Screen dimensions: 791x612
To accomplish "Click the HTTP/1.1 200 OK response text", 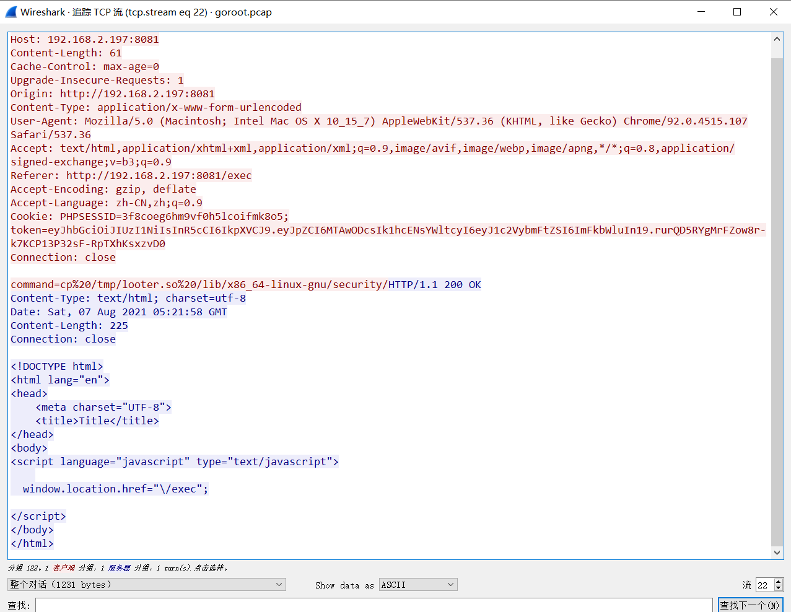I will click(435, 284).
